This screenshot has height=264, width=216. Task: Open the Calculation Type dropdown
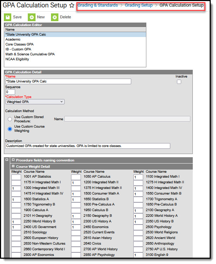tap(35, 102)
